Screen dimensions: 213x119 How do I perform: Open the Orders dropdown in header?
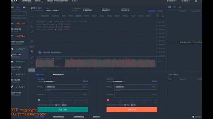tap(186, 1)
